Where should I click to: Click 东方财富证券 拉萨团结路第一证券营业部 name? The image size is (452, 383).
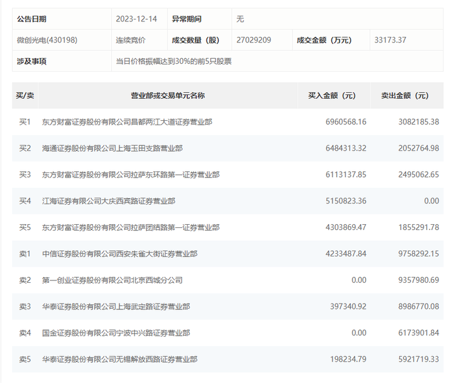point(131,227)
